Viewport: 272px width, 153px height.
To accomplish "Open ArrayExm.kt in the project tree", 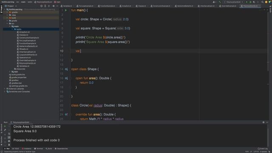I will tap(24, 32).
